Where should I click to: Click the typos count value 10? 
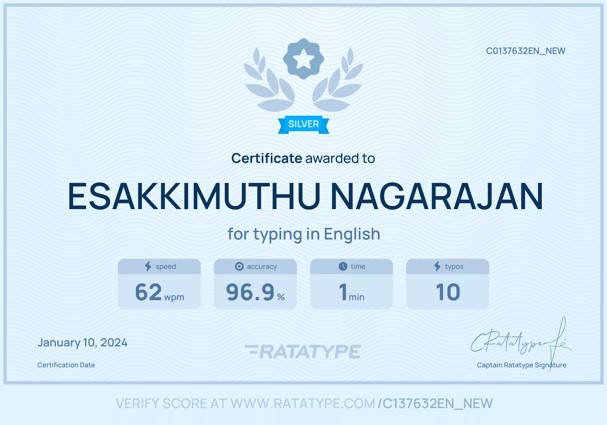(448, 292)
